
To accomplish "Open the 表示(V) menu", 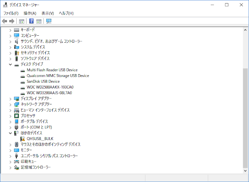I will [x=47, y=13].
